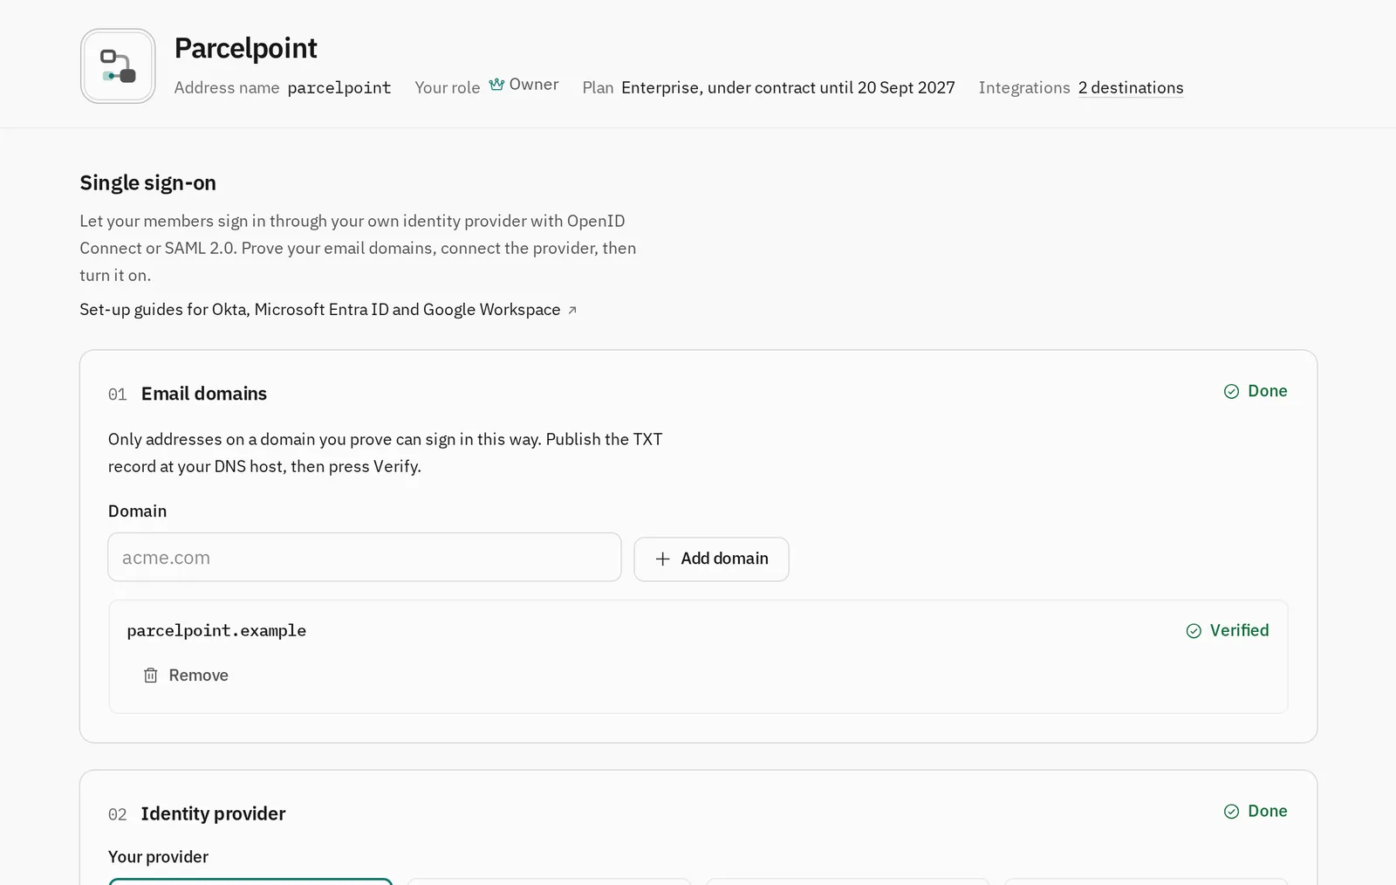
Task: Click the 01 step number label
Action: click(118, 394)
